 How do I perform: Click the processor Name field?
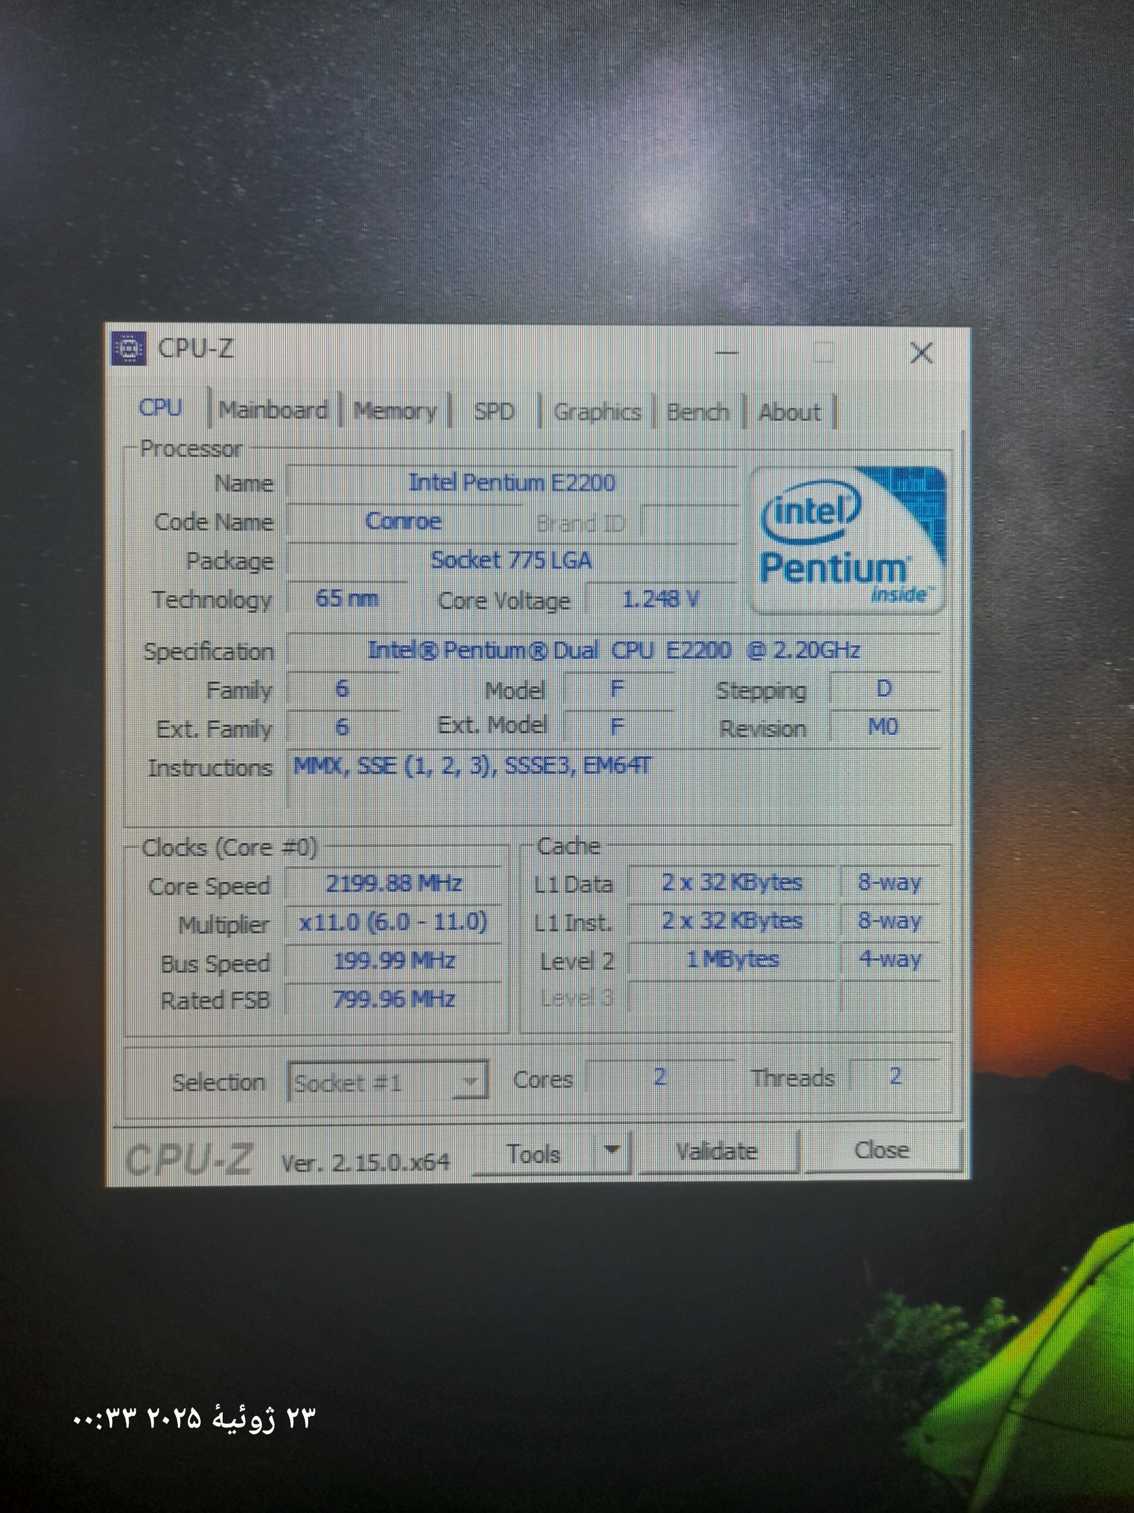(511, 483)
